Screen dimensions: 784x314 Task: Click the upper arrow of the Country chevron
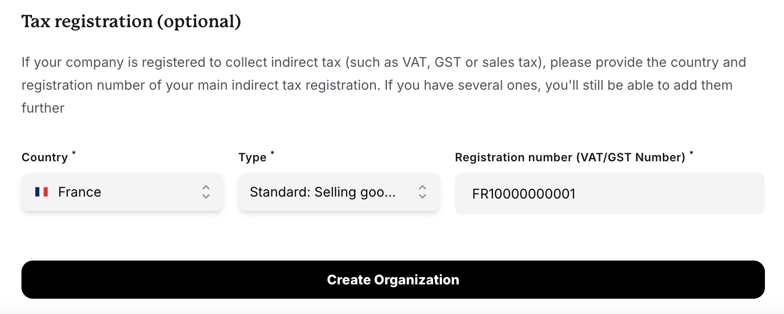pyautogui.click(x=205, y=188)
